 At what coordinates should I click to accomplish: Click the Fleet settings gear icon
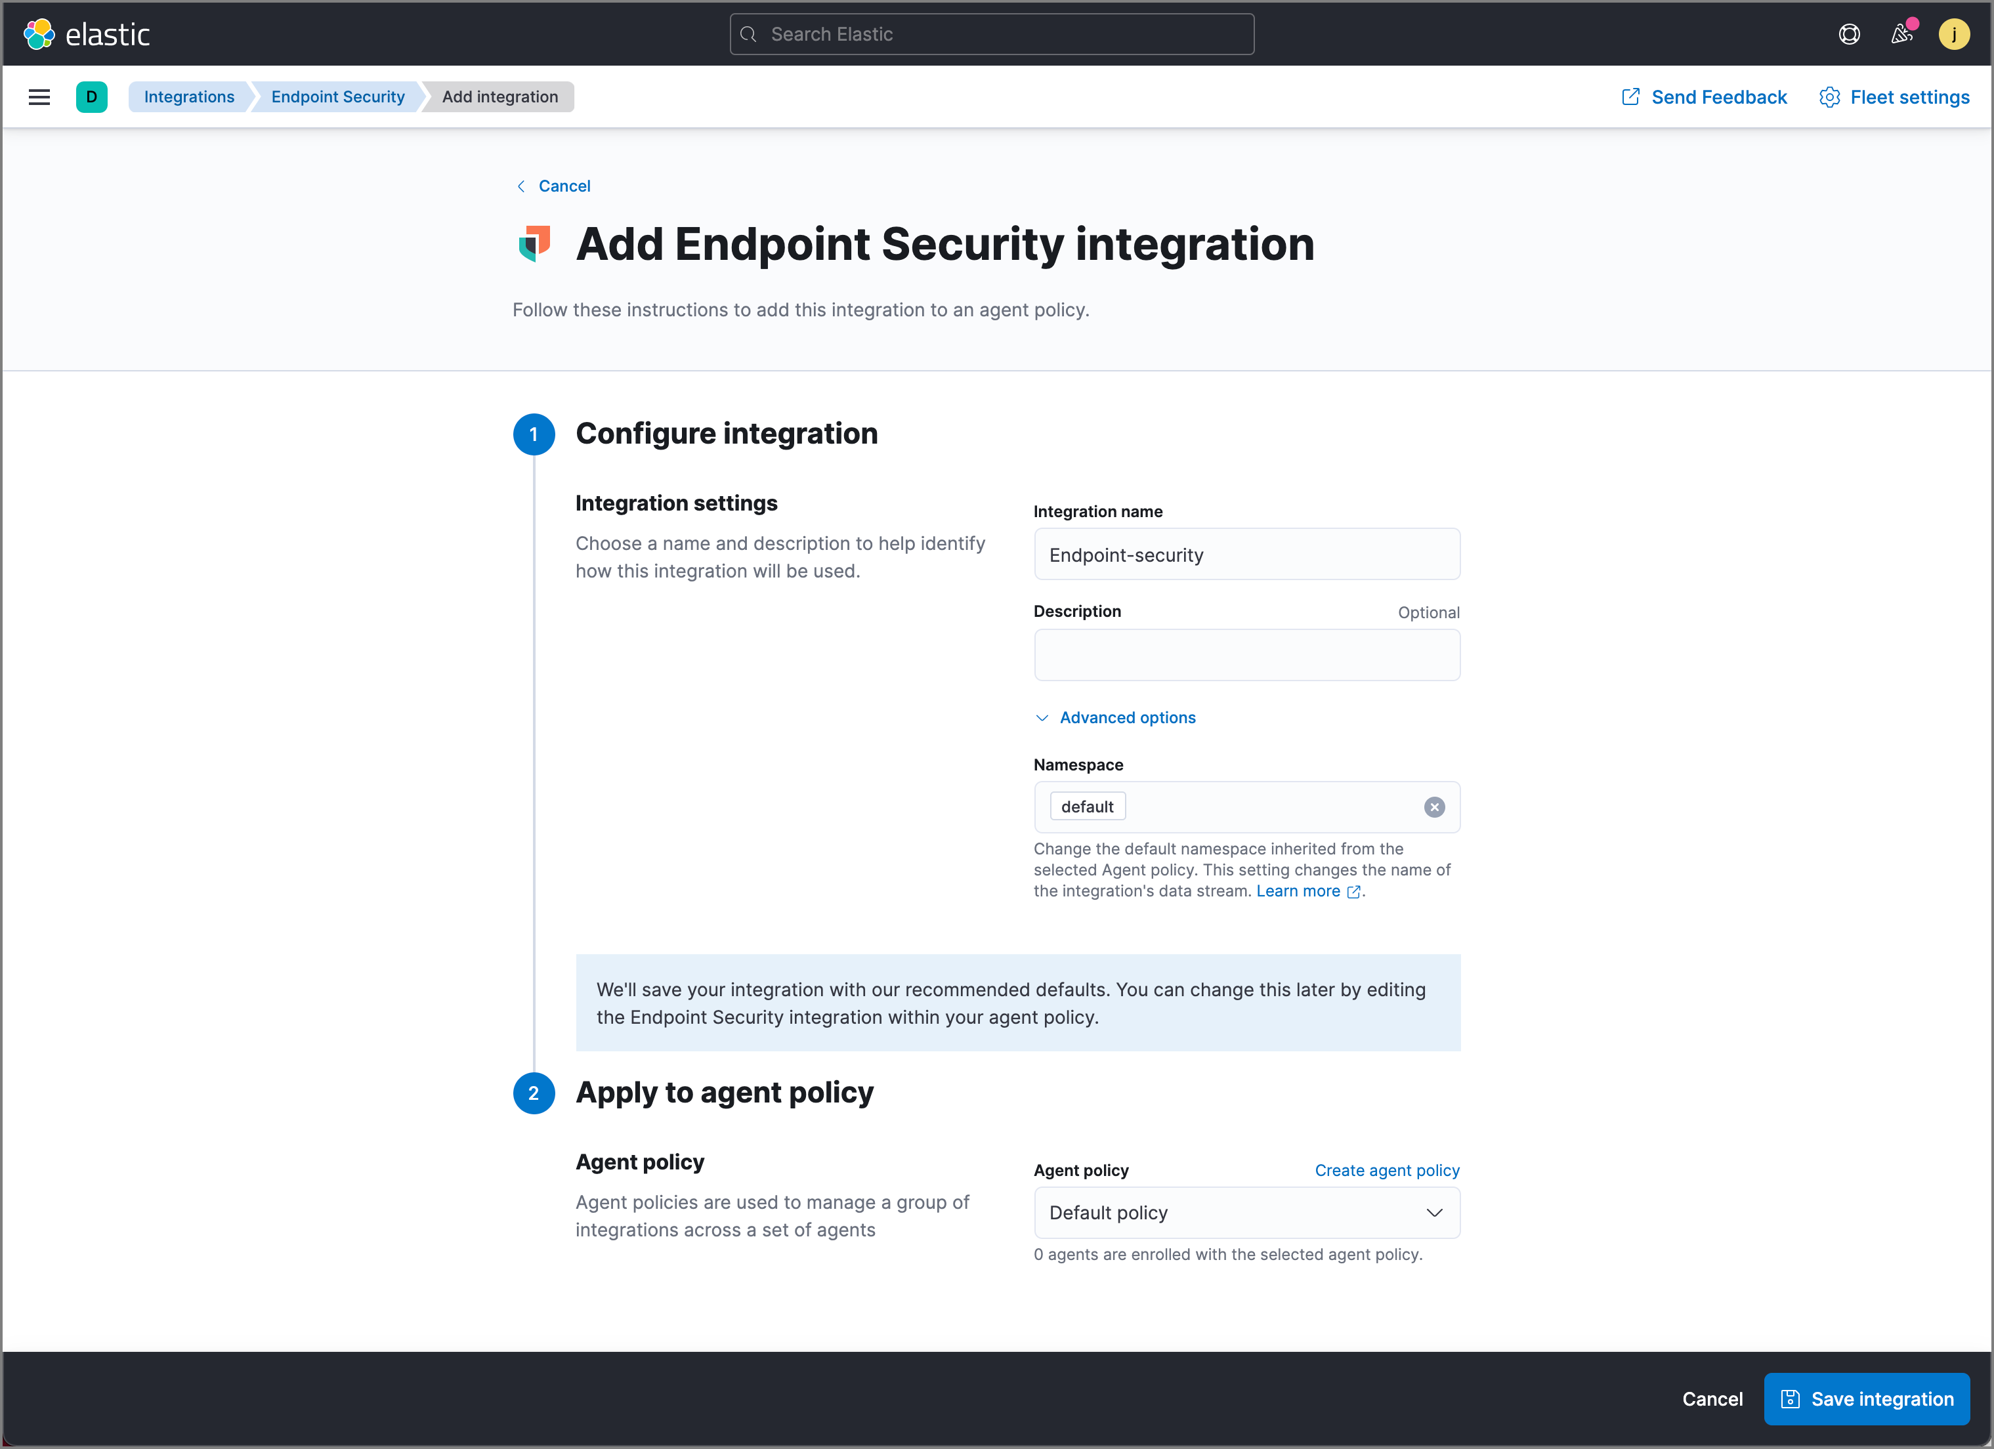pos(1830,96)
